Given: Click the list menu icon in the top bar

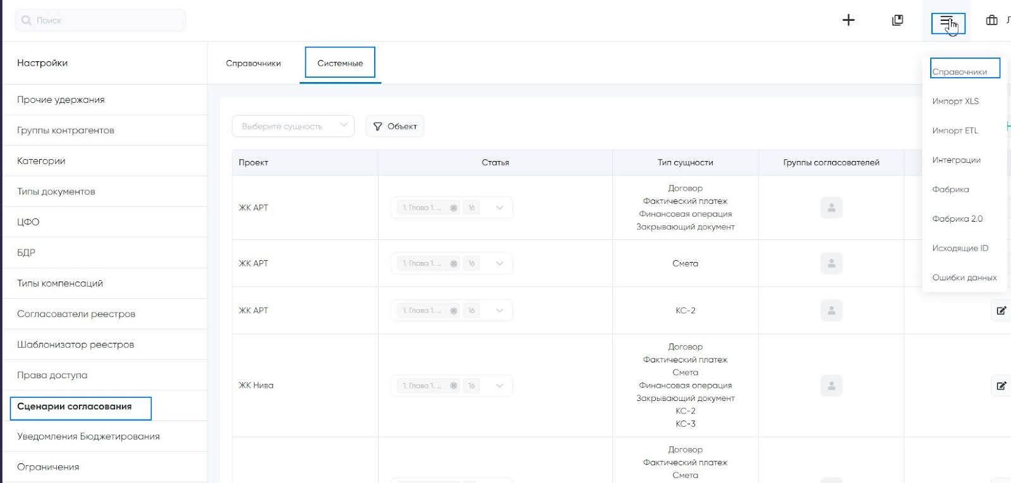Looking at the screenshot, I should (x=947, y=23).
